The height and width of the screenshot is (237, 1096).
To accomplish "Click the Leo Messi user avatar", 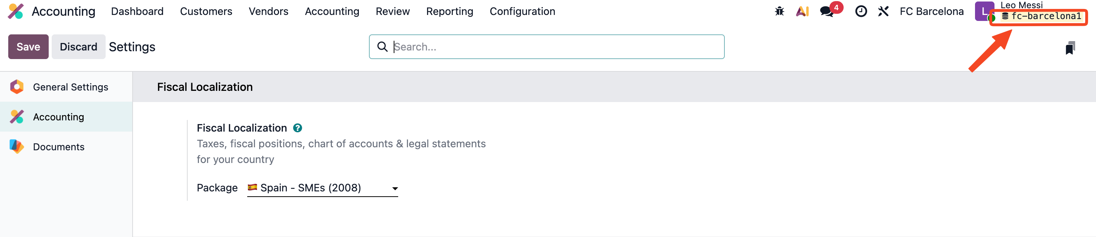I will click(983, 12).
